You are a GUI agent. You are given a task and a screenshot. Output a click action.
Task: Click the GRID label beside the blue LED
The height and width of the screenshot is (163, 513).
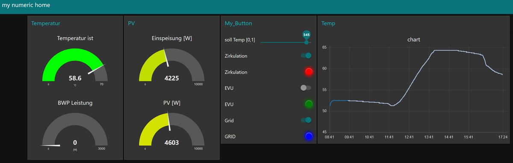pyautogui.click(x=230, y=137)
